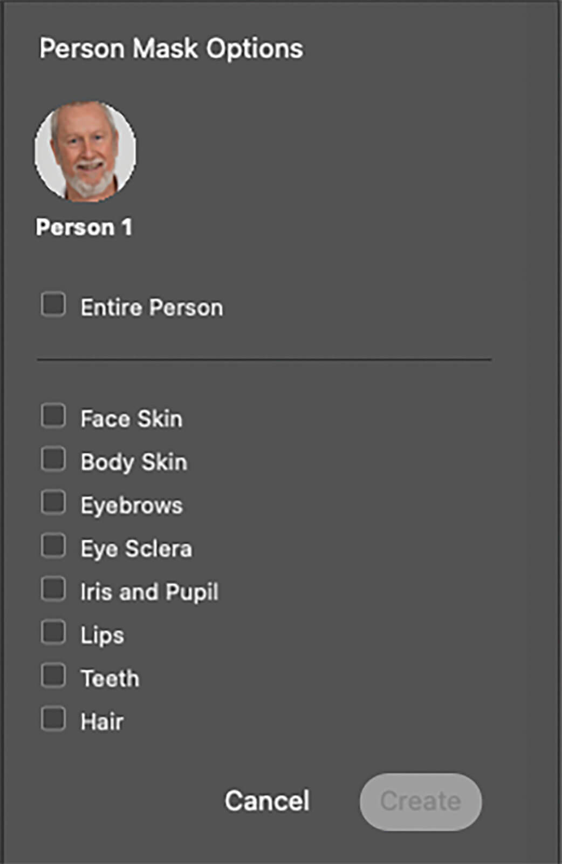
Task: Tick the Face Skin checkbox box
Action: (53, 416)
